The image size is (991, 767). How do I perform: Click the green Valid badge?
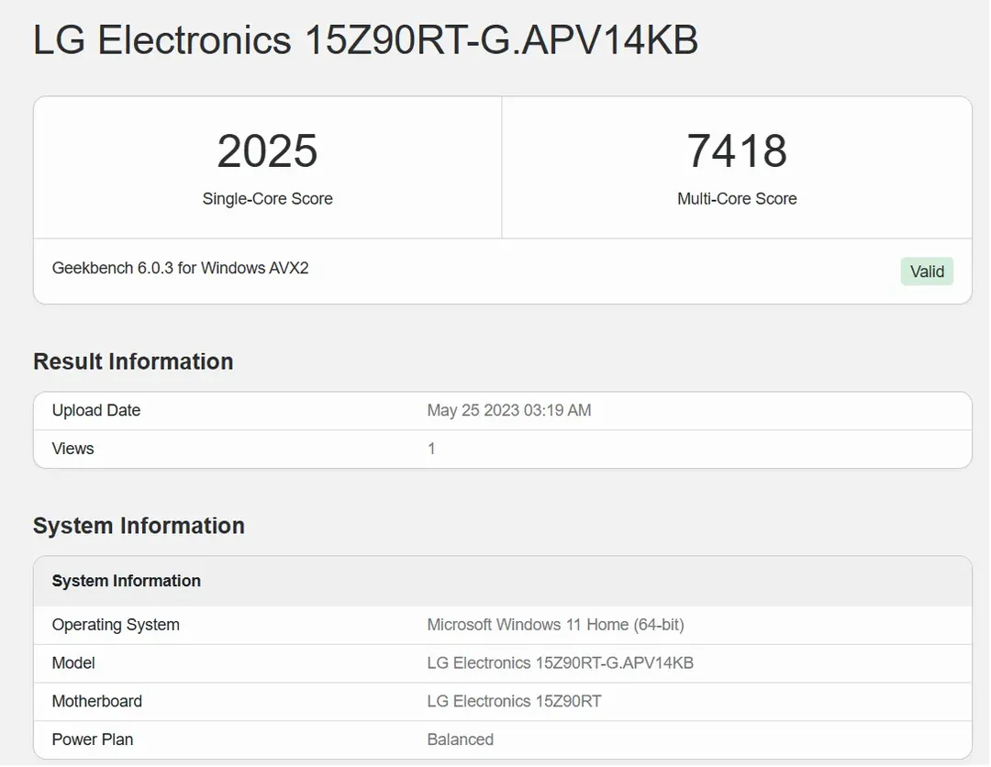[x=927, y=272]
